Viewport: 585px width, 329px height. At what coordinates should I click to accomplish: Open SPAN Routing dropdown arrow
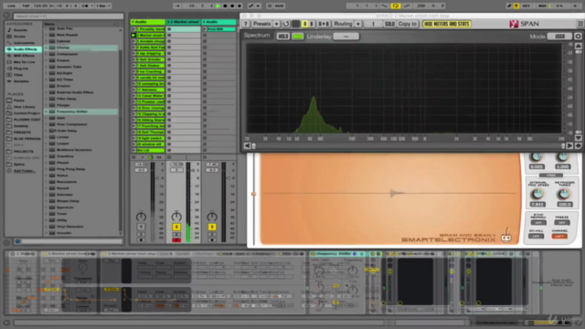click(x=357, y=24)
